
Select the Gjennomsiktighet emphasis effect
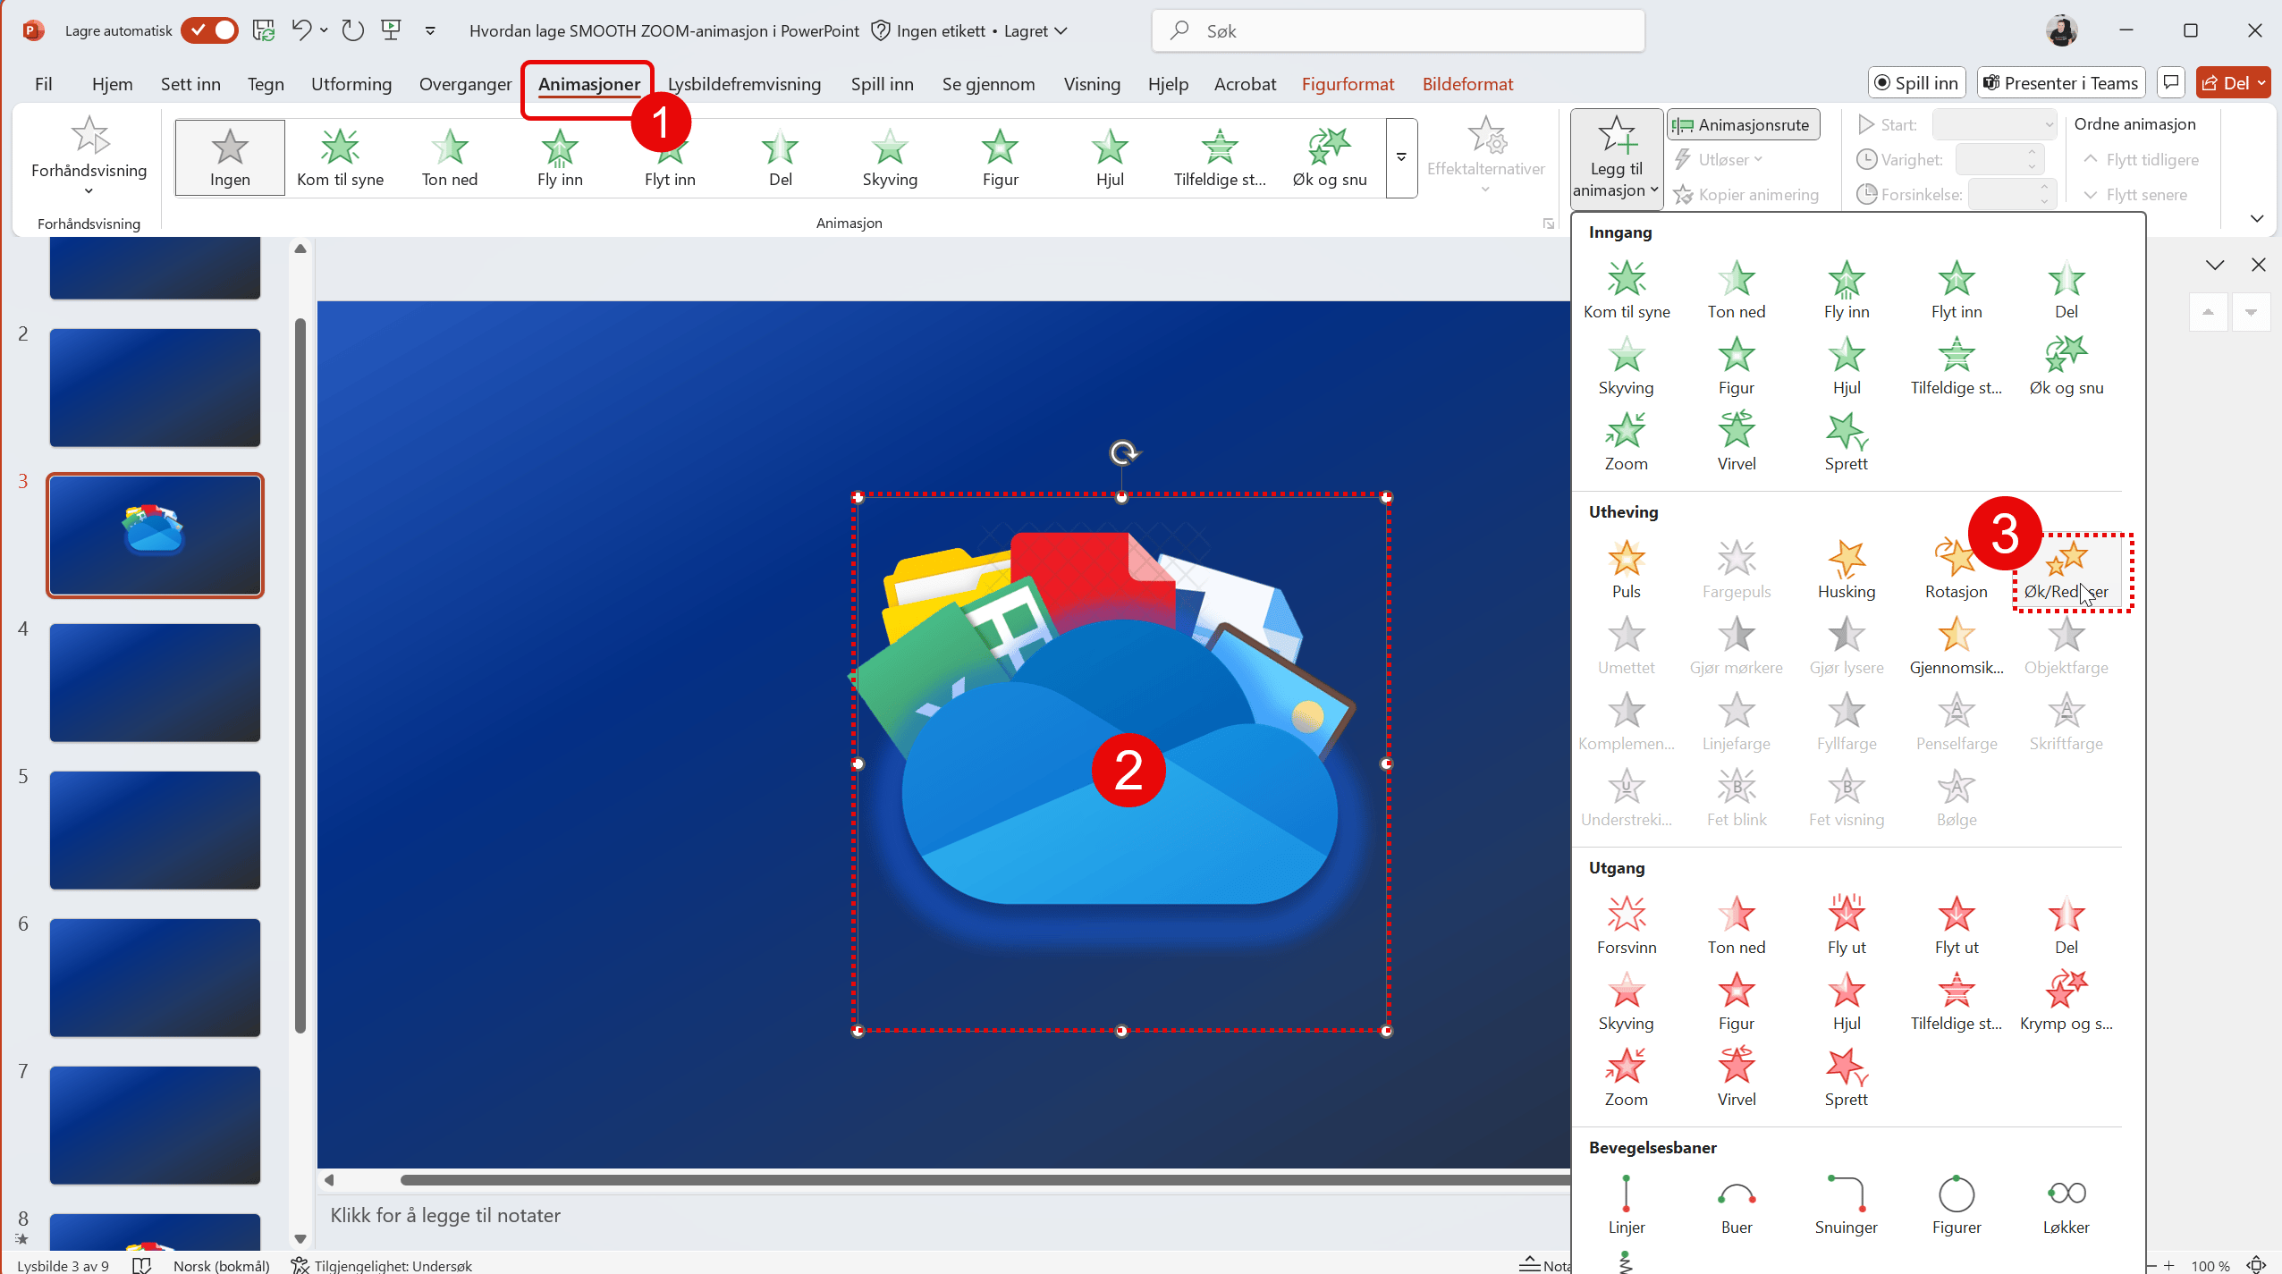click(1956, 645)
